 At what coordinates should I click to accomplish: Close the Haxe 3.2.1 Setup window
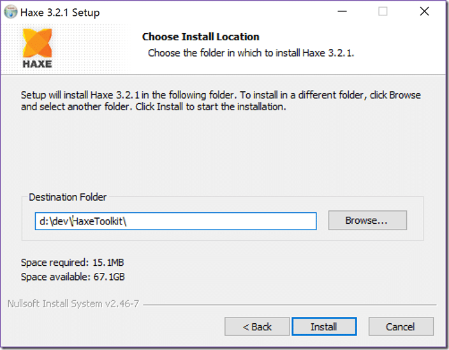[424, 11]
